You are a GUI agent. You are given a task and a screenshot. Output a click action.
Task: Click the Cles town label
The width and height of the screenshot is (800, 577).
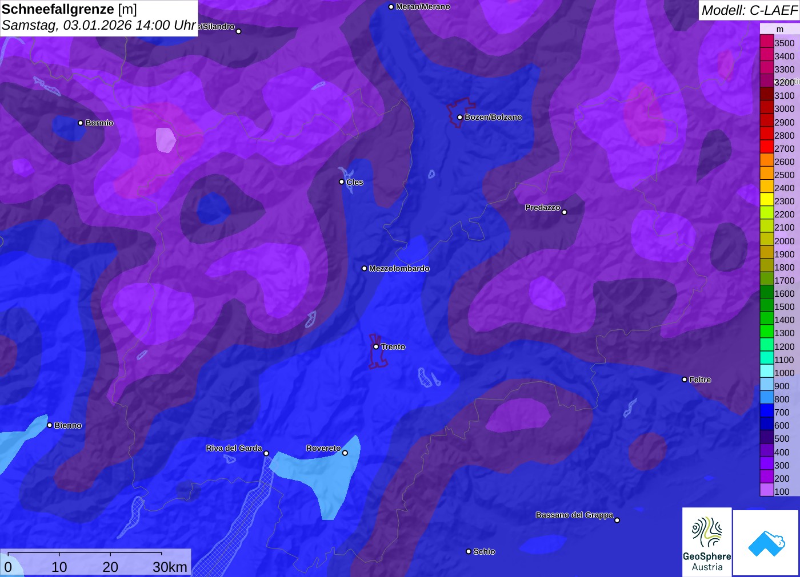(355, 183)
